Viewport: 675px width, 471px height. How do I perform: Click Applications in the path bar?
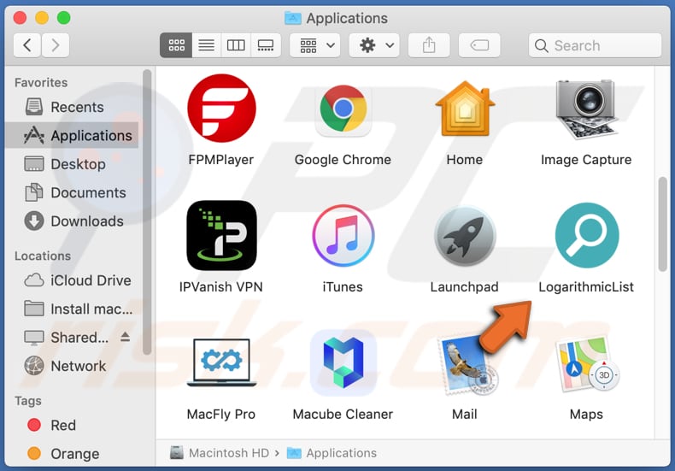point(332,453)
